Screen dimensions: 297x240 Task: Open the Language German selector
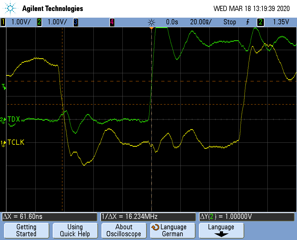173,230
